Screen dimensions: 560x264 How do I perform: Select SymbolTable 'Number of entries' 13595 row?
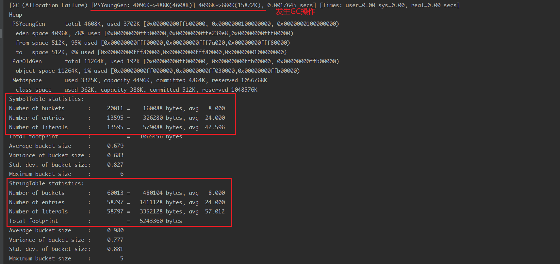click(117, 118)
